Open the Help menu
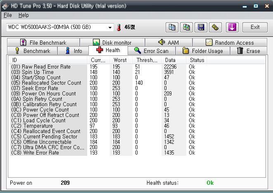This screenshot has width=273, height=193. 24,15
